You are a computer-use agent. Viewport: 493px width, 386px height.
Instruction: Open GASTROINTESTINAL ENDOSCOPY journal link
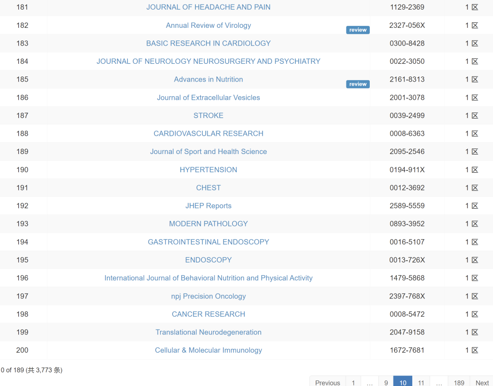(208, 242)
